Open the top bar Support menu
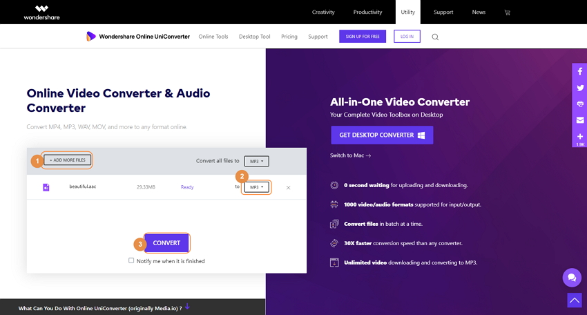Viewport: 587px width, 315px height. 443,12
